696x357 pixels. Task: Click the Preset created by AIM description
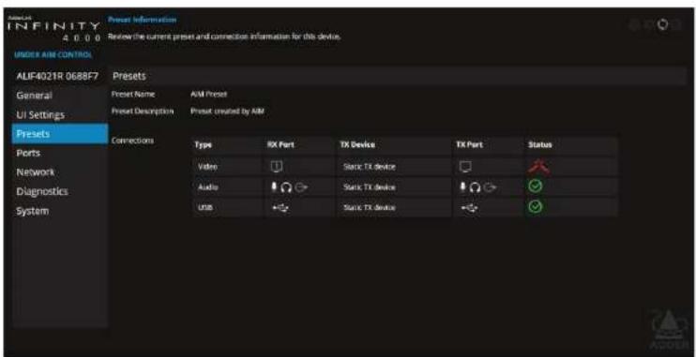227,112
